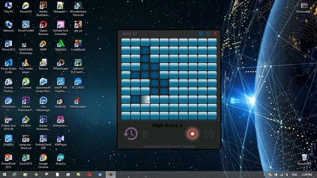Viewport: 317px width, 178px height.
Task: Click the volume speaker tray icon
Action: coord(287,175)
